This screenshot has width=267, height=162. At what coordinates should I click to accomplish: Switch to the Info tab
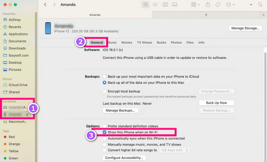coord(201,42)
